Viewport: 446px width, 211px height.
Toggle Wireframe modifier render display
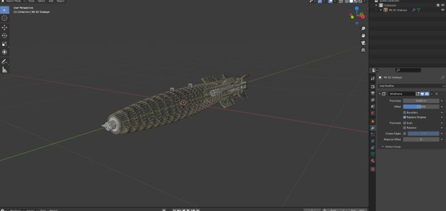click(x=427, y=94)
